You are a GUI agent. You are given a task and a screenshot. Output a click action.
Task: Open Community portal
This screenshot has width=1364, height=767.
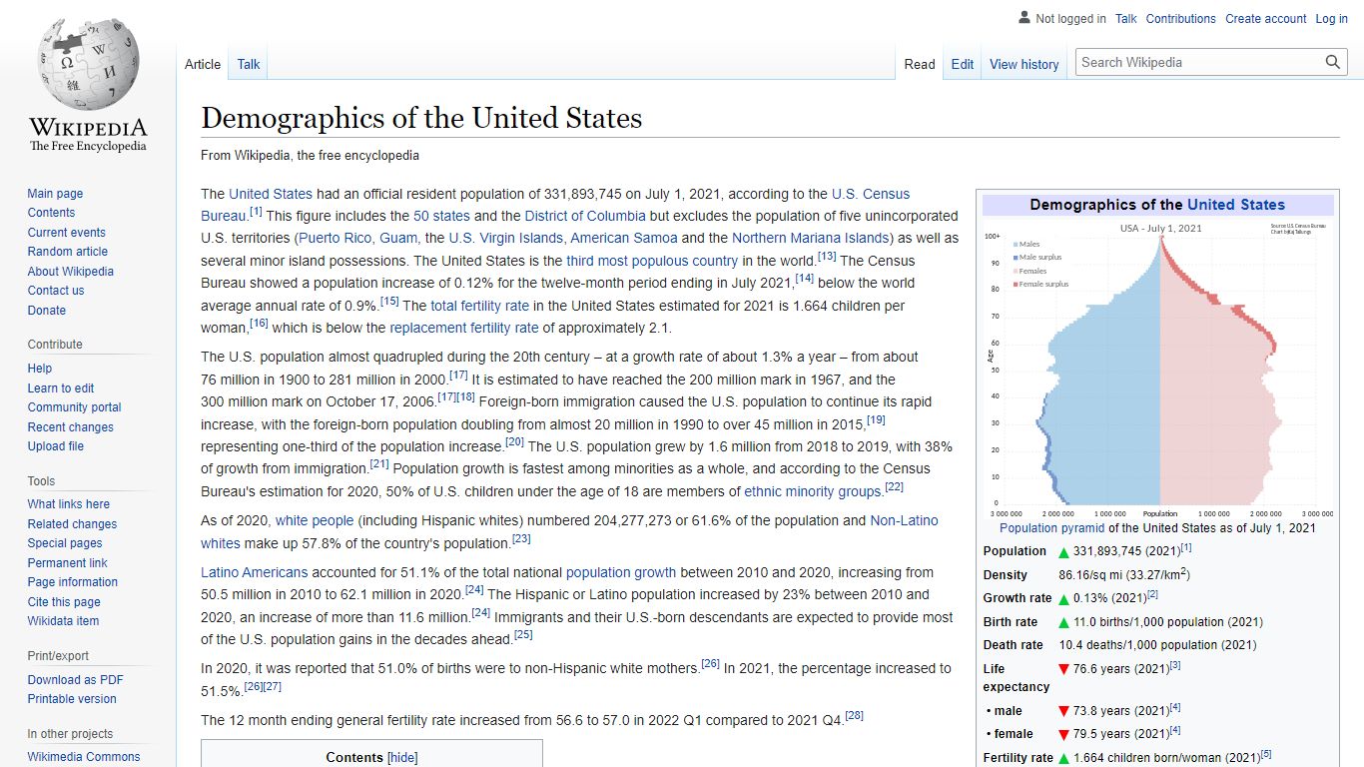(x=74, y=407)
